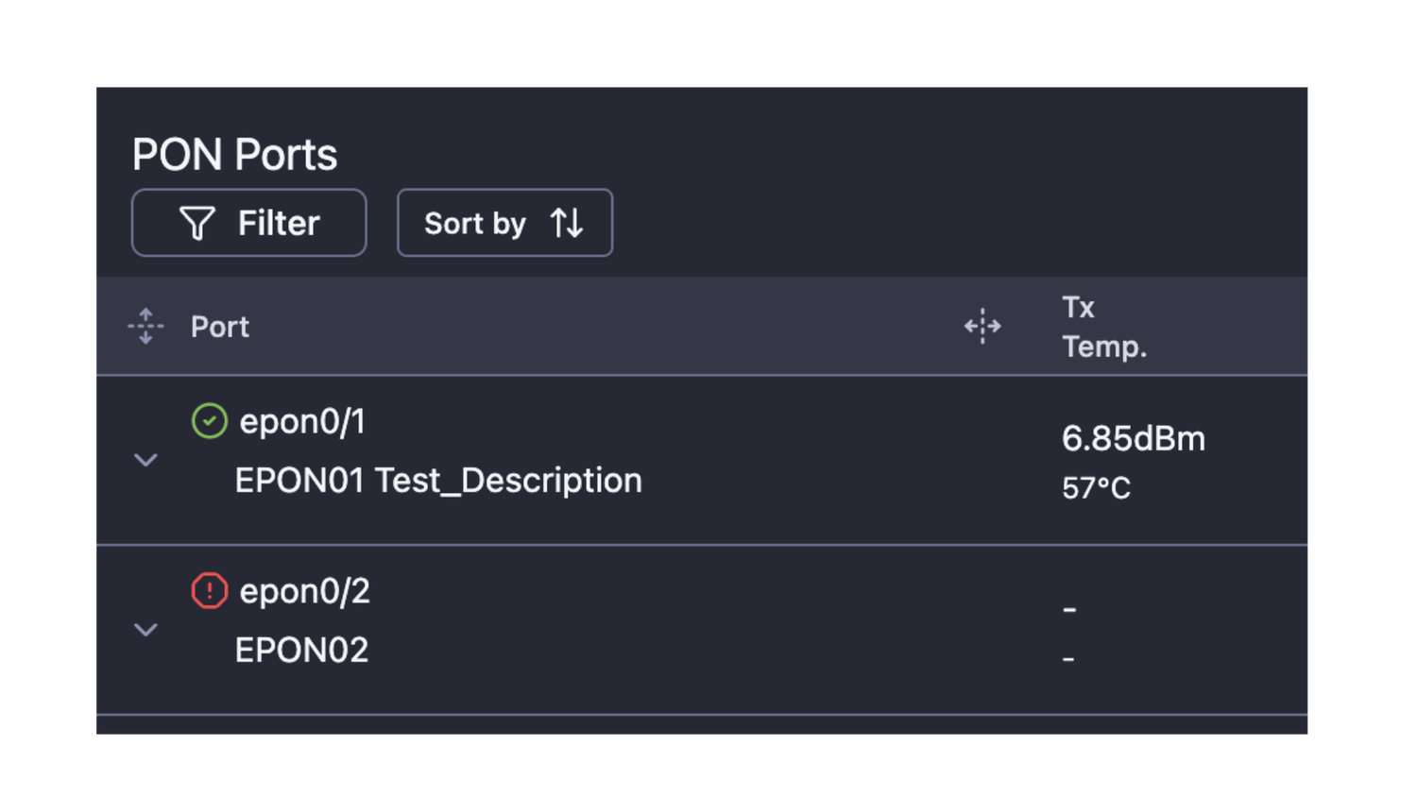Expand the epon0/1 row chevron
Image resolution: width=1417 pixels, height=797 pixels.
pyautogui.click(x=145, y=460)
